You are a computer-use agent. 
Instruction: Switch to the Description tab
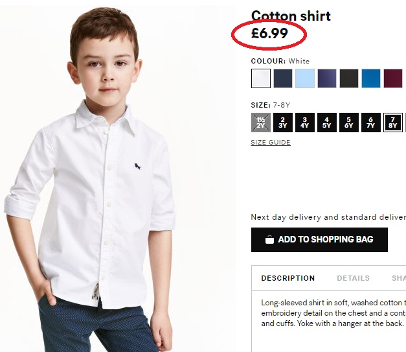coord(288,278)
